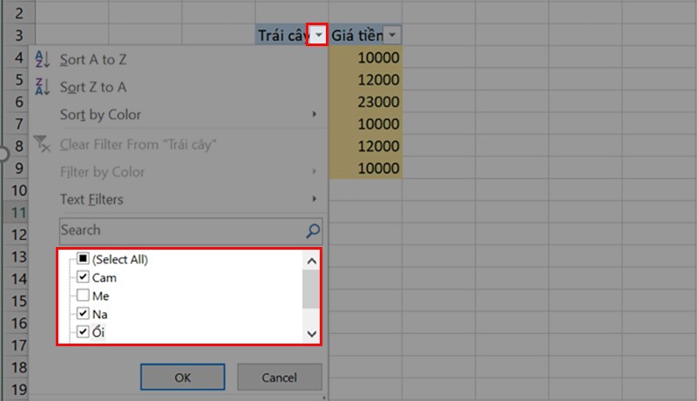Viewport: 697px width, 401px height.
Task: Select row header 3
Action: pyautogui.click(x=18, y=35)
